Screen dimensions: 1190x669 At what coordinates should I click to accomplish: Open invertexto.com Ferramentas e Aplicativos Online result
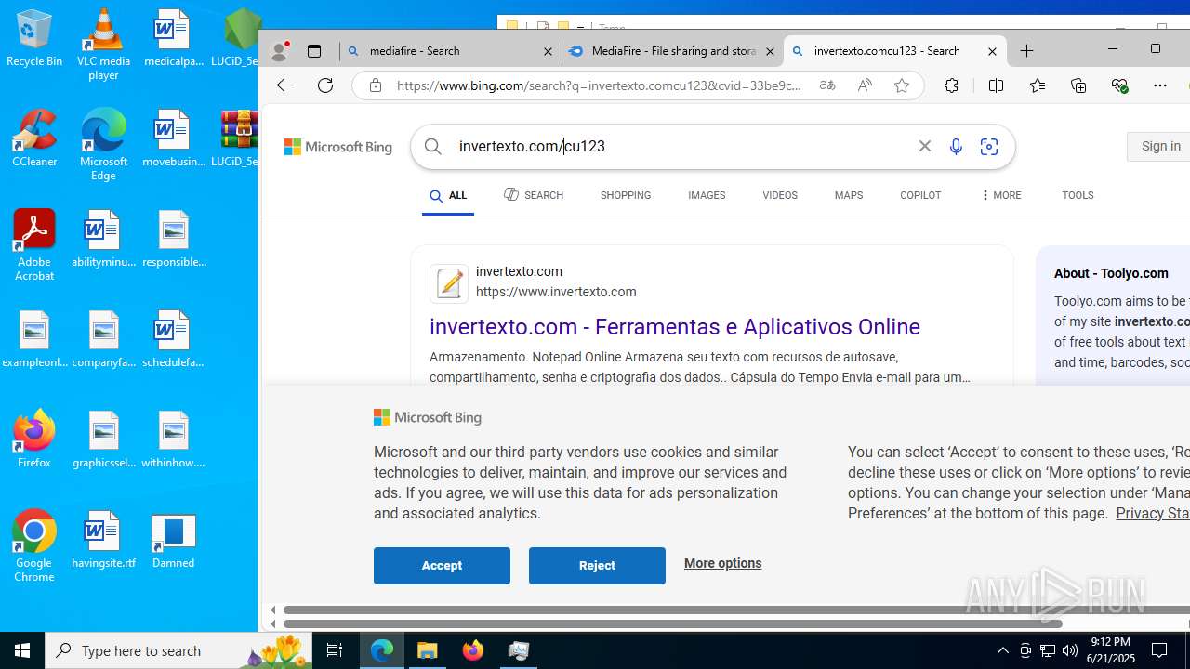click(x=675, y=327)
